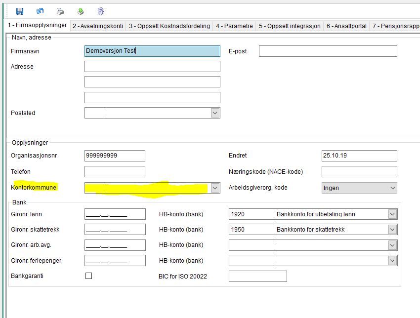Open the 4 - Parametre tab
Screen dimensions: 420x318
234,26
